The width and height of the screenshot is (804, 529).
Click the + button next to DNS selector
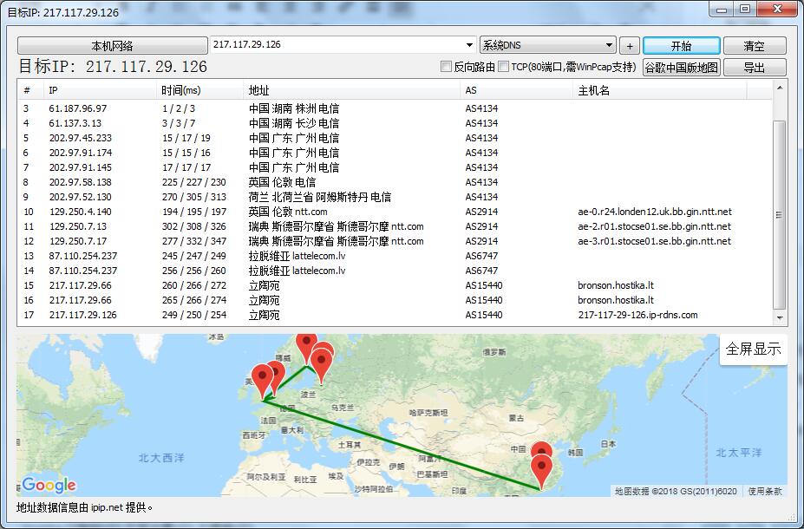(629, 44)
